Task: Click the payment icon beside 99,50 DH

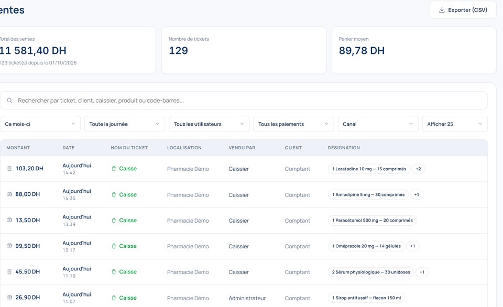Action: [x=9, y=246]
